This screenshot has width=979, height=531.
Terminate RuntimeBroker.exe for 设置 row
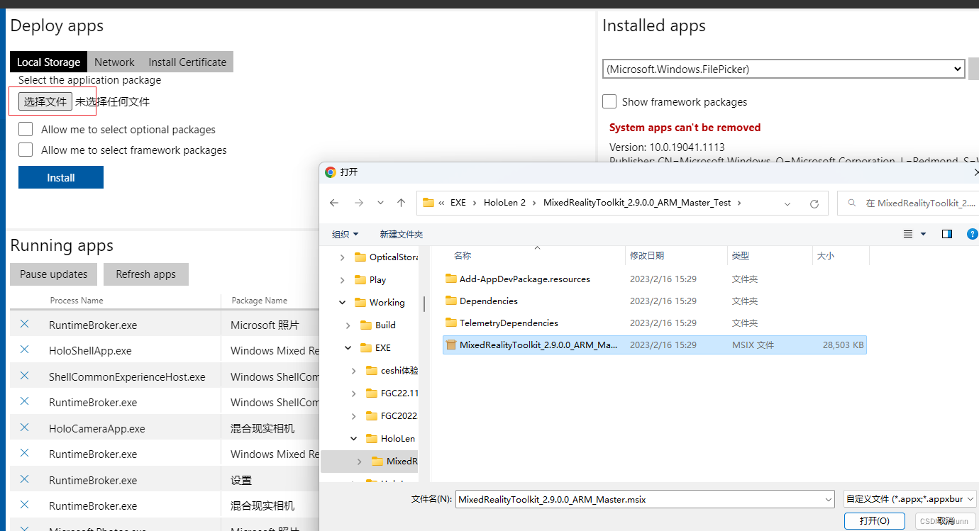(24, 479)
